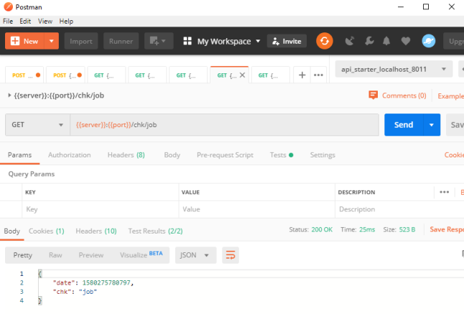This screenshot has height=314, width=464.
Task: Open the Pre-request Script tab
Action: (225, 155)
